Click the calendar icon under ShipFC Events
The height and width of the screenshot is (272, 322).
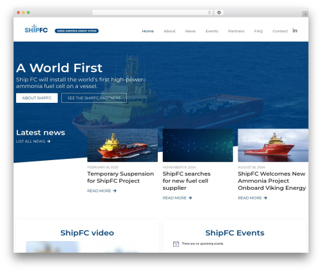click(x=176, y=244)
